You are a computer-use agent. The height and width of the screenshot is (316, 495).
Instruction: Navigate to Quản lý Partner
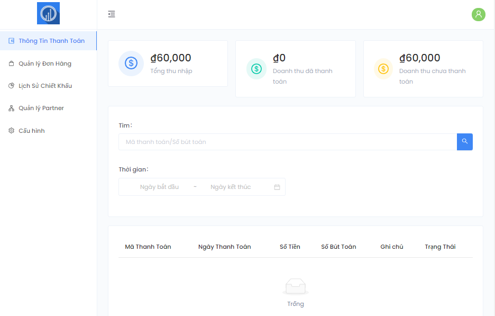41,108
